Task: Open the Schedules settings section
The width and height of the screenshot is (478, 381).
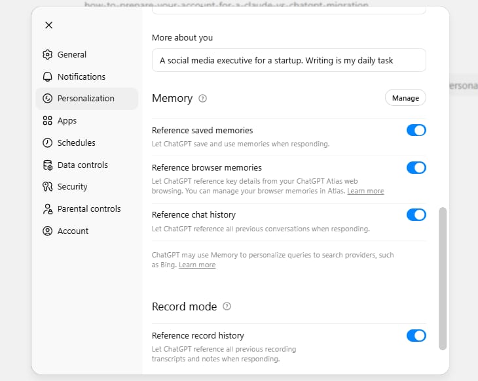Action: (x=87, y=142)
